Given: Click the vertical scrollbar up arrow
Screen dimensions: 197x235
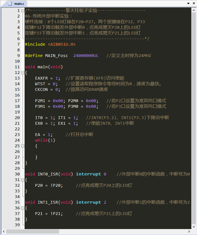Looking at the screenshot, I should tap(194, 10).
